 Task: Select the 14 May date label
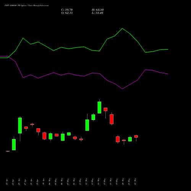point(99,181)
